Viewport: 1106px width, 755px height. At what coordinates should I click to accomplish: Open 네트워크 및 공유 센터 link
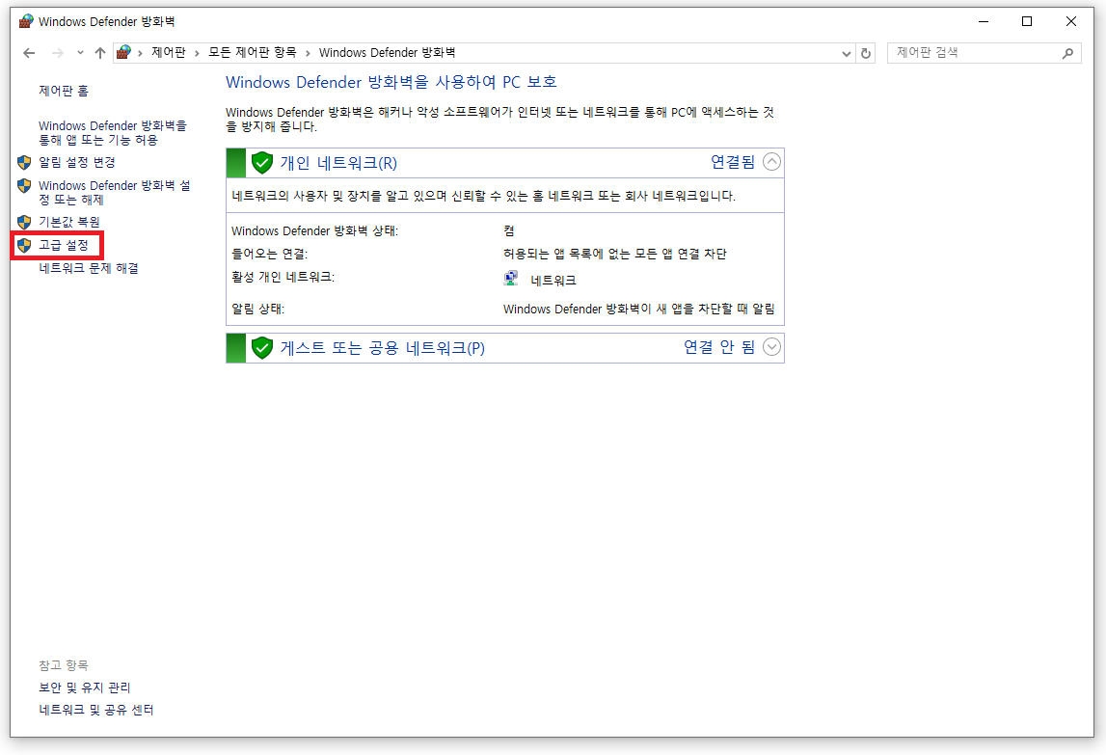[95, 710]
